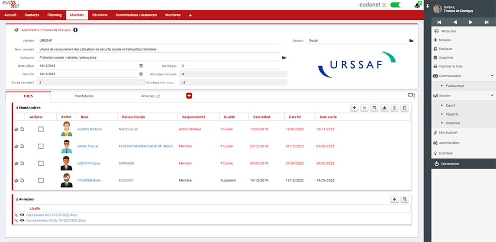Image resolution: width=496 pixels, height=242 pixels.
Task: Click AUGRIS Barbara's avatar
Action: 66,129
